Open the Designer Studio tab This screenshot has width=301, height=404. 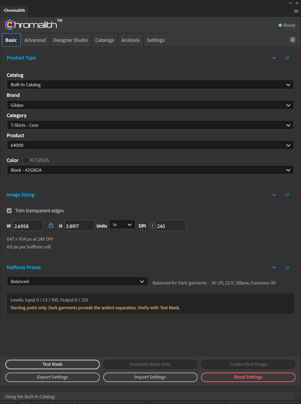tap(71, 40)
